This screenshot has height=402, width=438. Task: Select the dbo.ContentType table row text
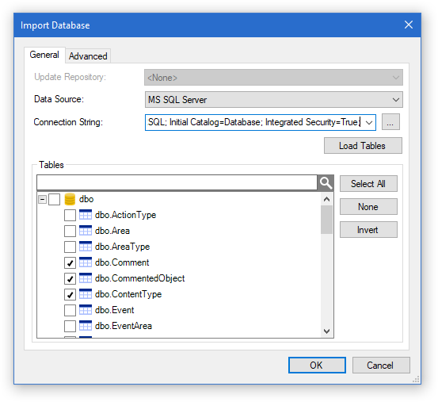point(128,294)
